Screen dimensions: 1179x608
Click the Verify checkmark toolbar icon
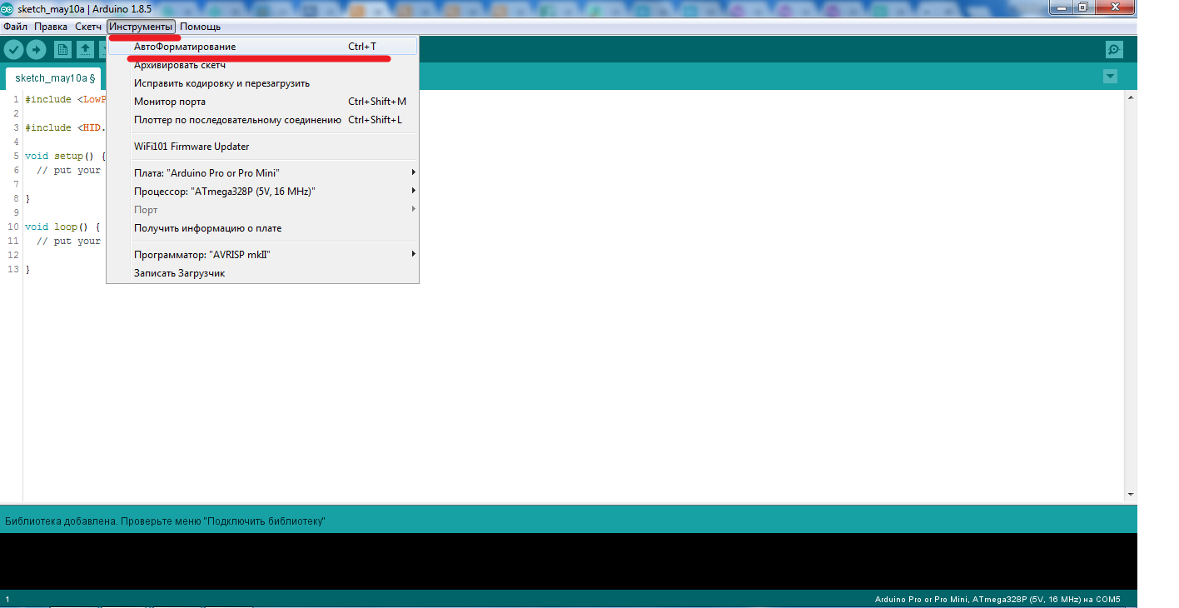point(13,49)
